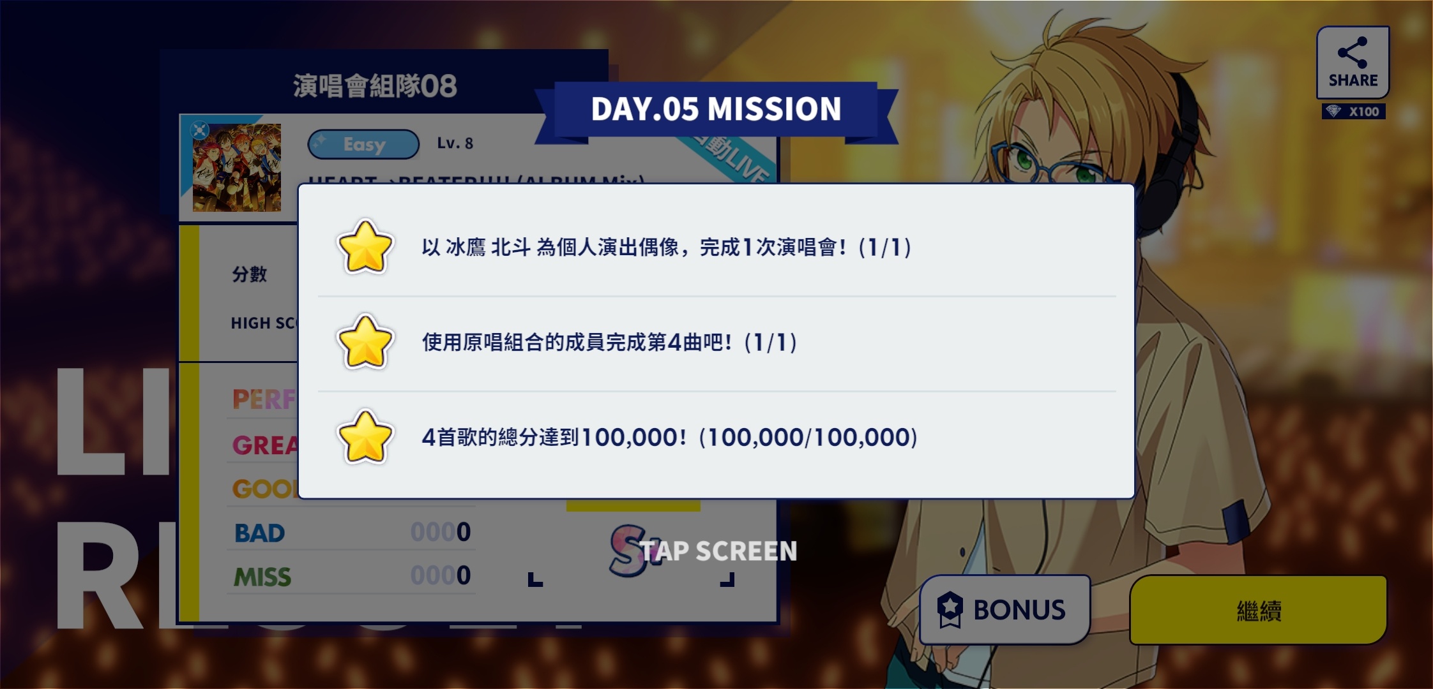The height and width of the screenshot is (689, 1433).
Task: Select the Easy difficulty badge
Action: [363, 144]
